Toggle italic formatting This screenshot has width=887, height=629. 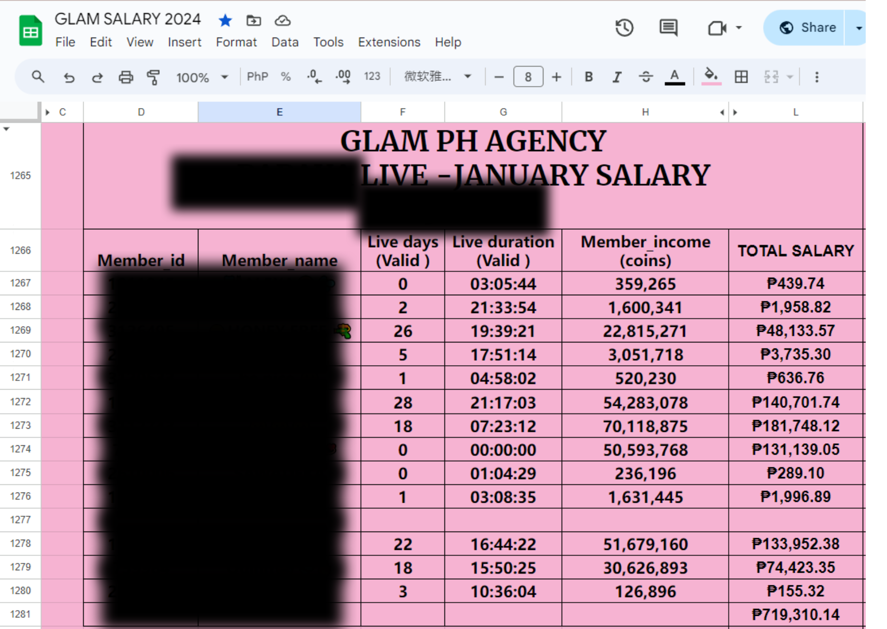point(617,77)
